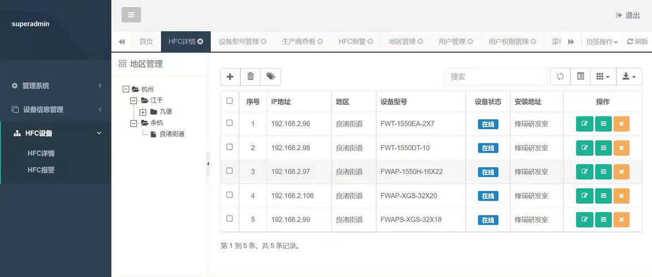This screenshot has width=652, height=277.
Task: Close the HFC报警 tab with its X
Action: click(370, 42)
